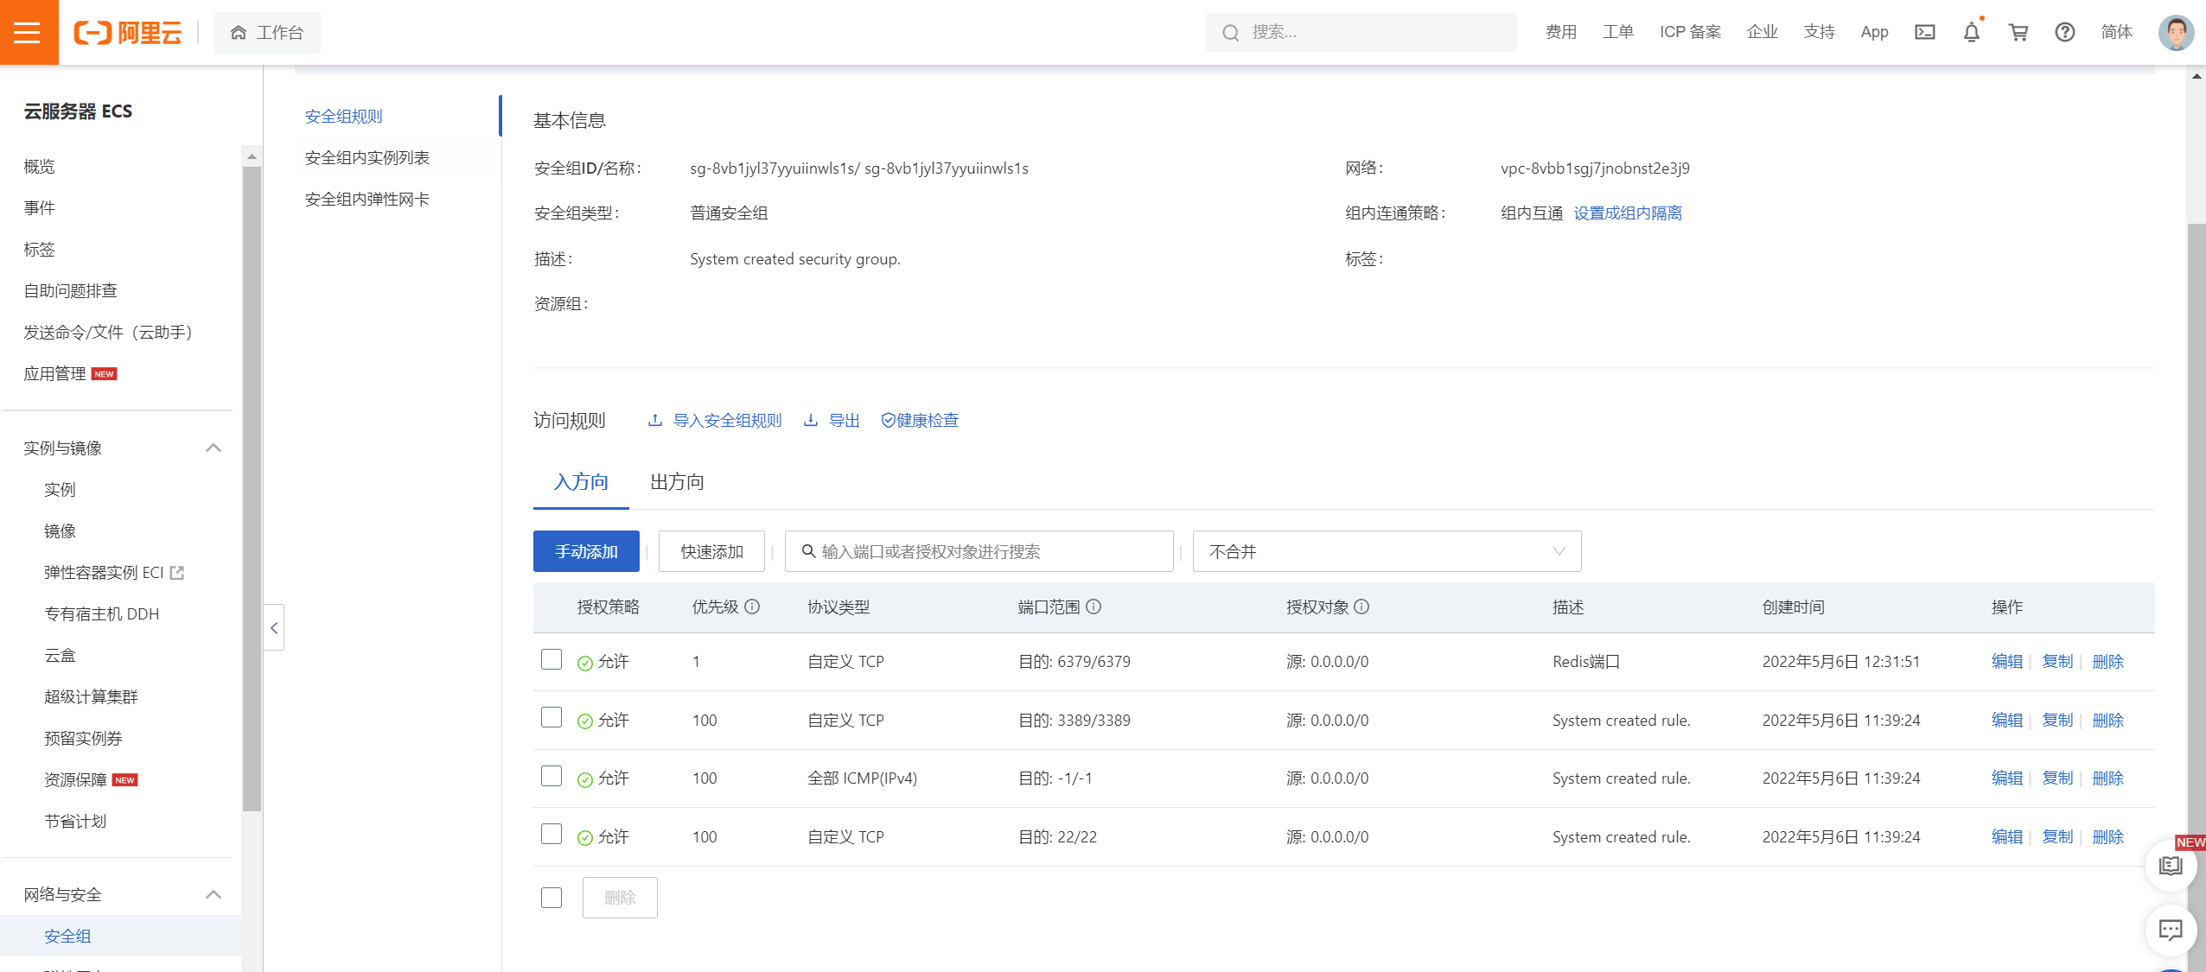Click the search magnifier in the top bar
The width and height of the screenshot is (2206, 972).
coord(1230,33)
